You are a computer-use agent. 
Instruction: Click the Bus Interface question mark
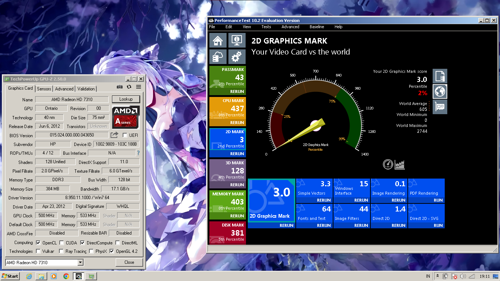pyautogui.click(x=138, y=153)
